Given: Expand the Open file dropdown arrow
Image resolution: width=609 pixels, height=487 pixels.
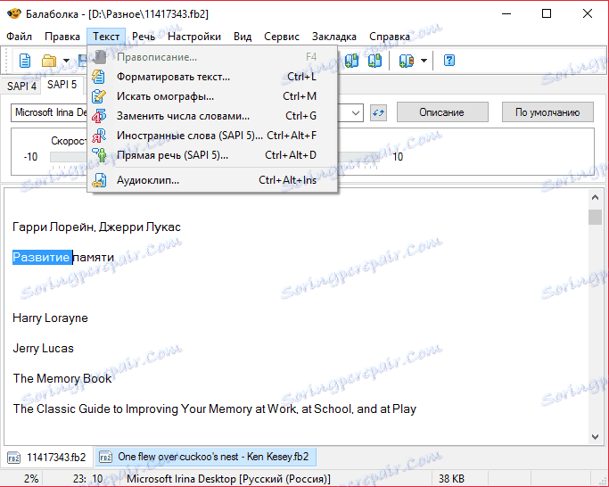Looking at the screenshot, I should pos(66,61).
